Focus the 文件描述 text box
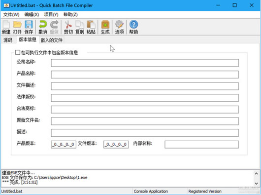261x195 pixels. [145, 86]
